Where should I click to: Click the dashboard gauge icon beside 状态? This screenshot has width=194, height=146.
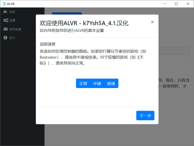5,12
